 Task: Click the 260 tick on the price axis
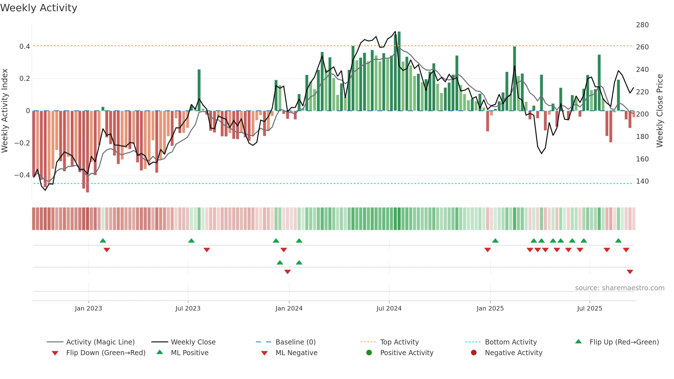click(x=643, y=47)
